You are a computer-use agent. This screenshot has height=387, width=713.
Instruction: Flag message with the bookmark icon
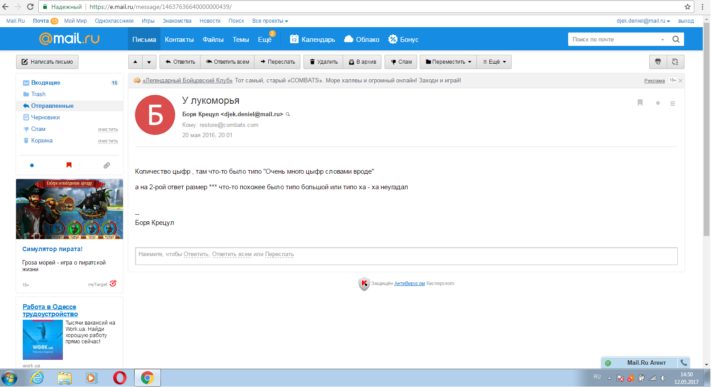click(x=640, y=103)
